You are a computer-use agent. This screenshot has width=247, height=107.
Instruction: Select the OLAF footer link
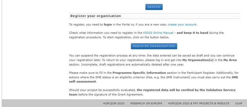coord(239,104)
